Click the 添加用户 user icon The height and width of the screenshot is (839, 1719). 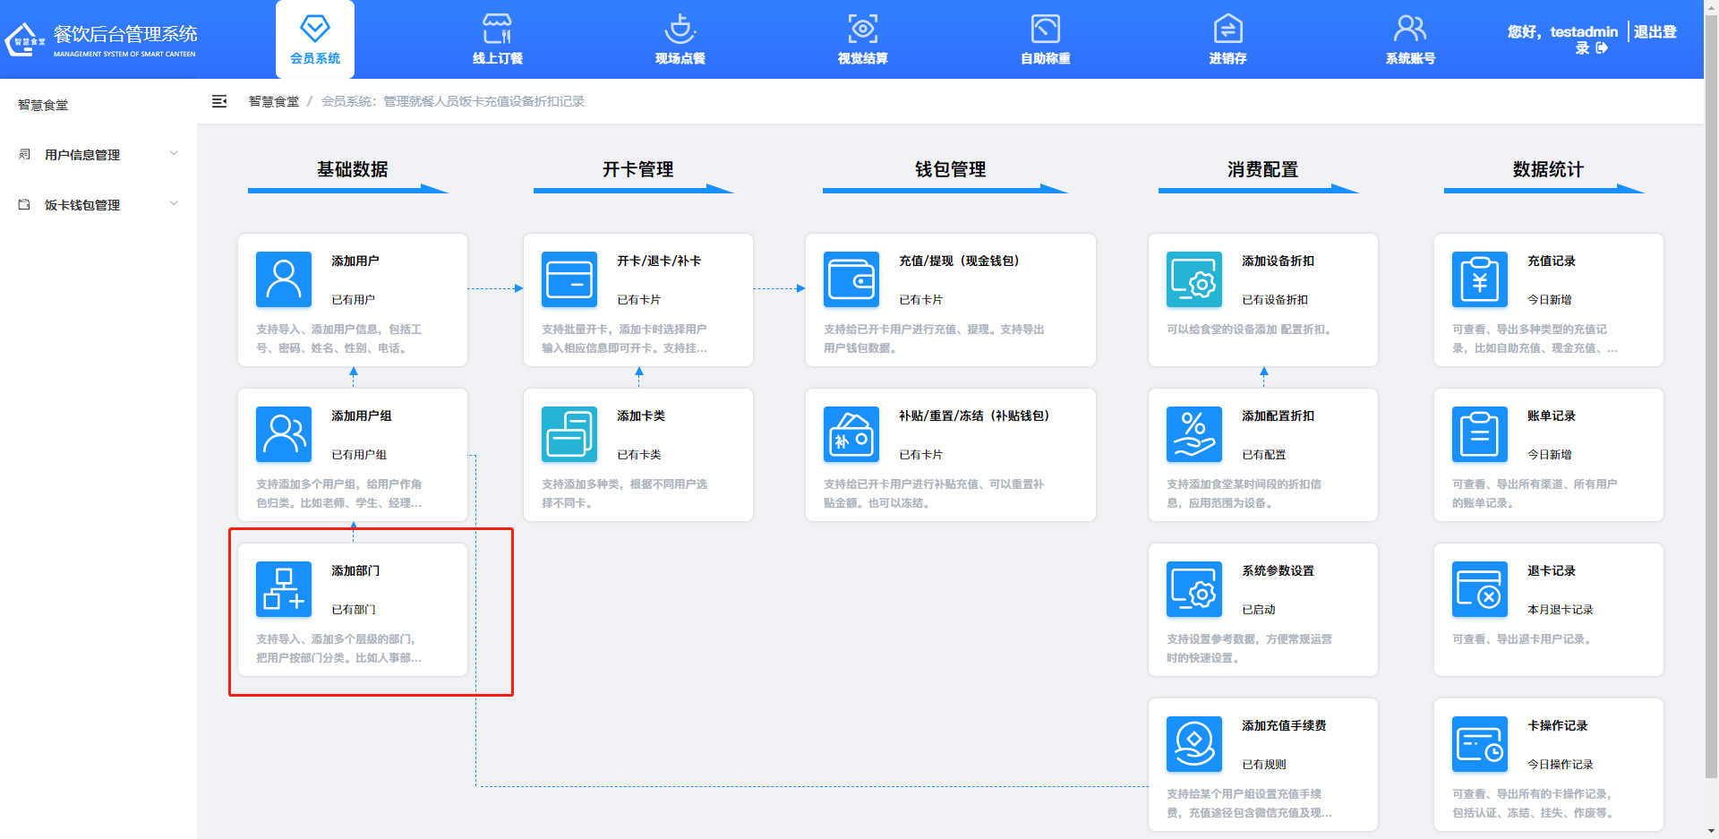click(x=283, y=279)
